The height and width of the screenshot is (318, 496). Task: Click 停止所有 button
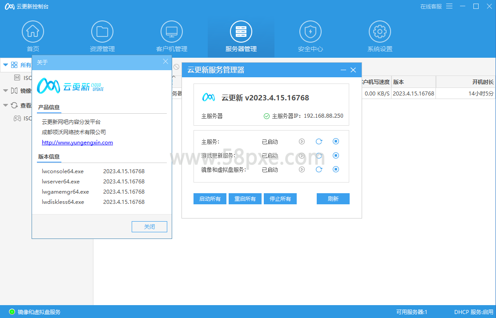pos(280,199)
